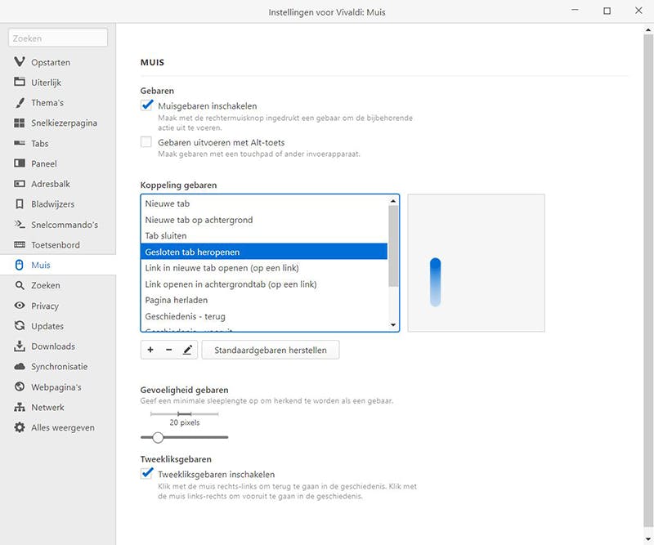Click the brush icon beside Thema's

(x=19, y=103)
